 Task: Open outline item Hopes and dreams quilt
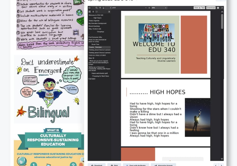pyautogui.click(x=99, y=73)
